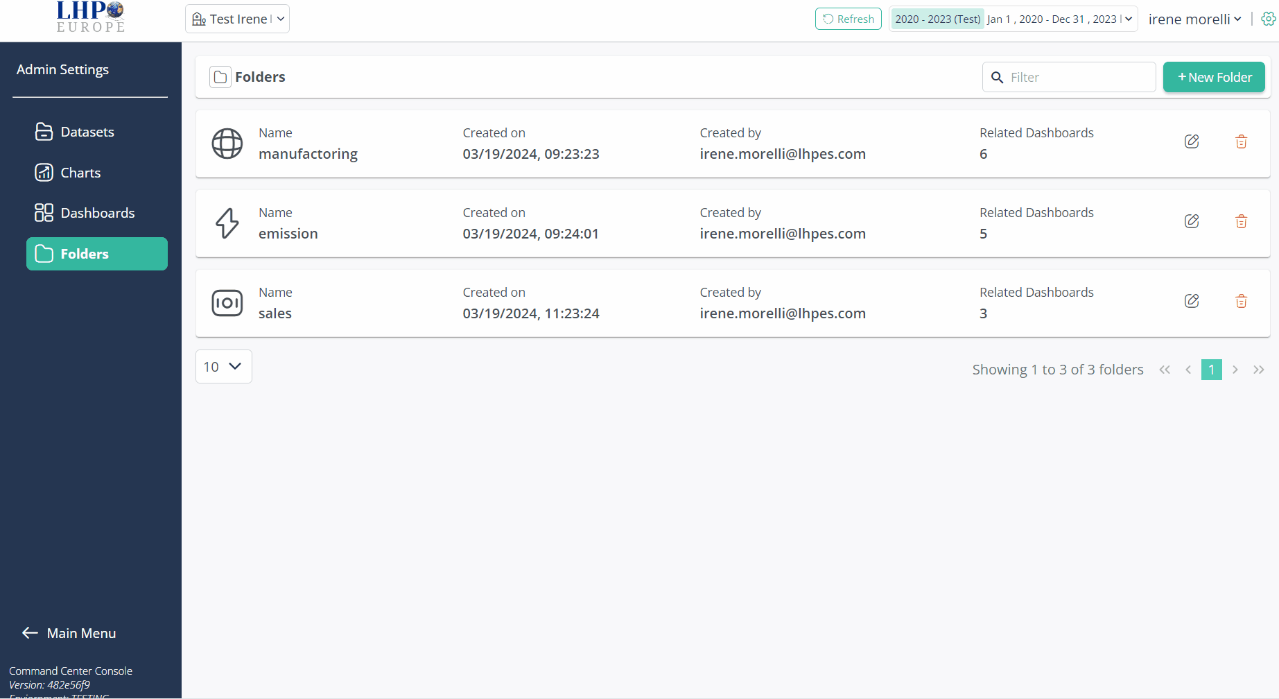This screenshot has width=1279, height=699.
Task: Click the lightning bolt icon of emission folder
Action: point(227,223)
